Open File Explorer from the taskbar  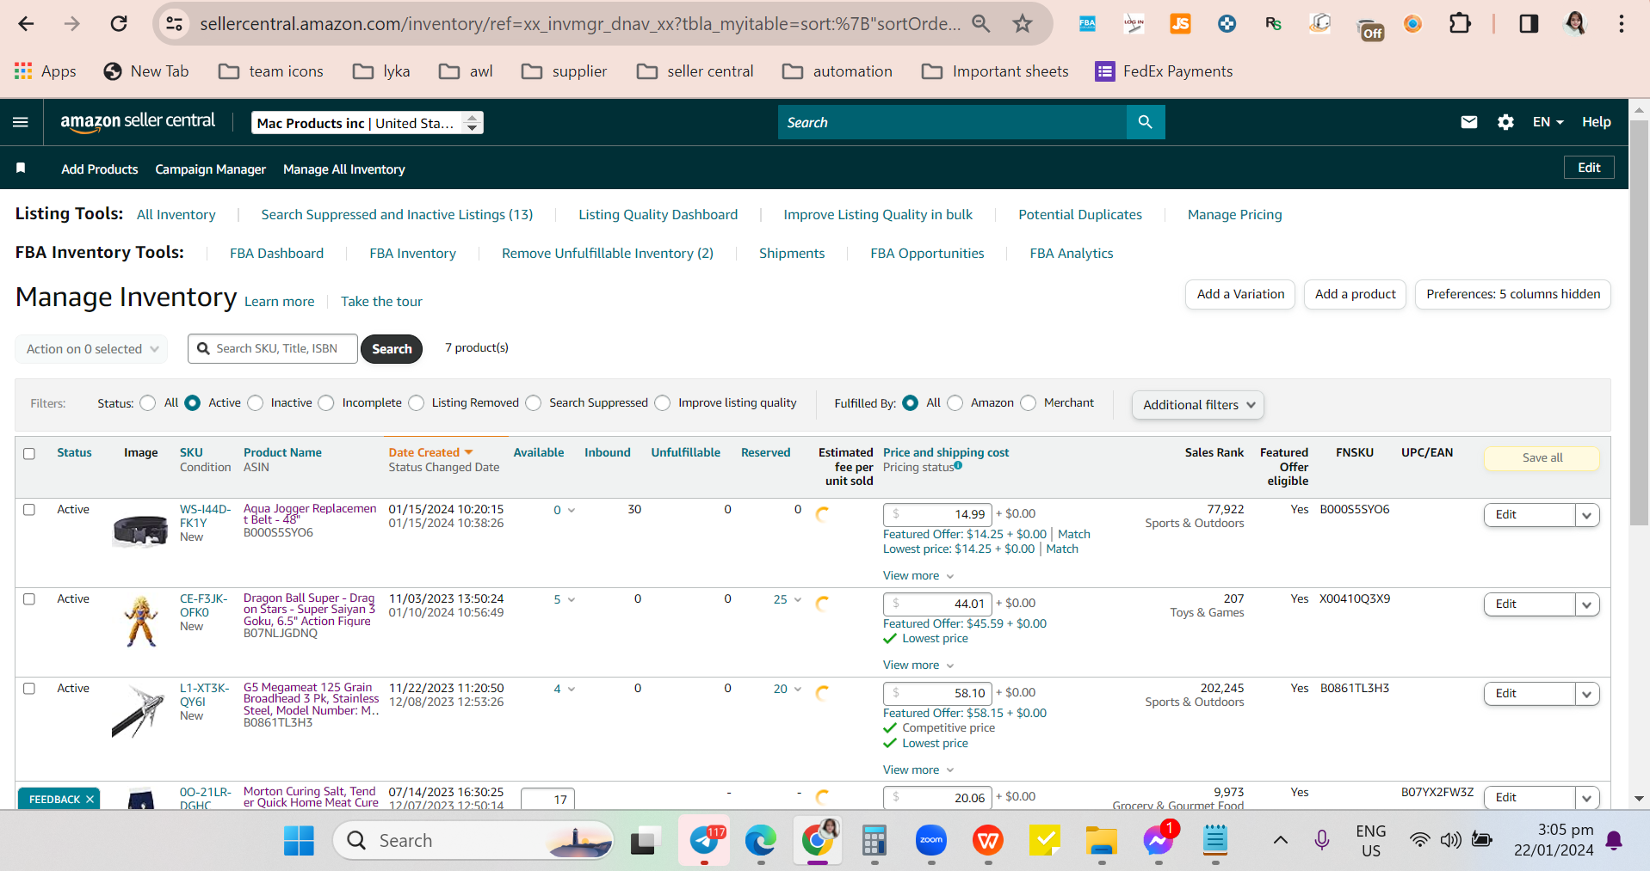click(1101, 840)
